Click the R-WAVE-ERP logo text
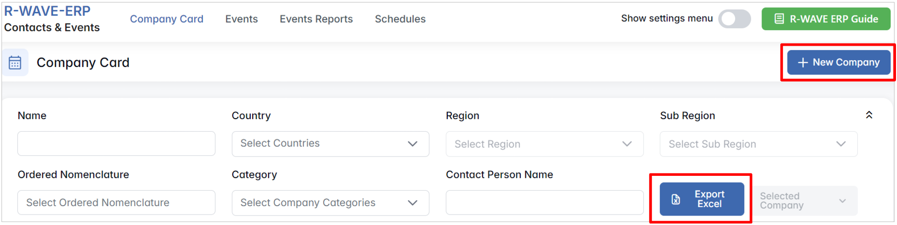Screen dimensions: 897x225 [x=47, y=11]
